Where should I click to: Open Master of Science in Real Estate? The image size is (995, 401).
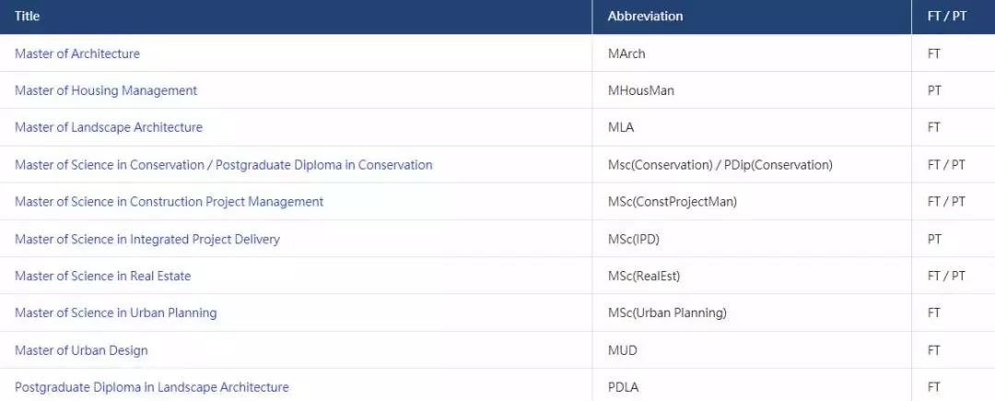tap(103, 276)
